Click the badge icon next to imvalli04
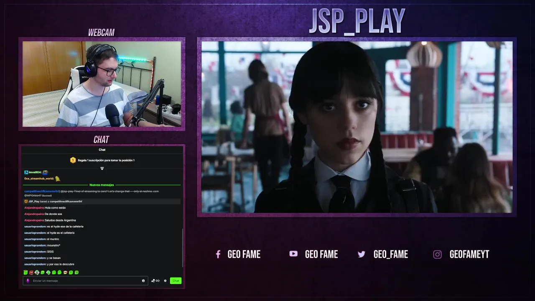Viewport: 535px width, 301px height. click(x=26, y=172)
